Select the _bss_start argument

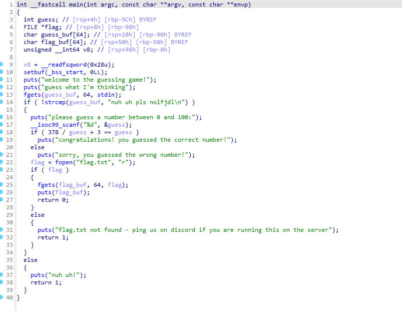(66, 72)
